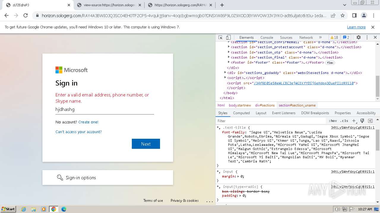380x213 pixels.
Task: Toggle the computed styles sidebar icon
Action: click(370, 121)
